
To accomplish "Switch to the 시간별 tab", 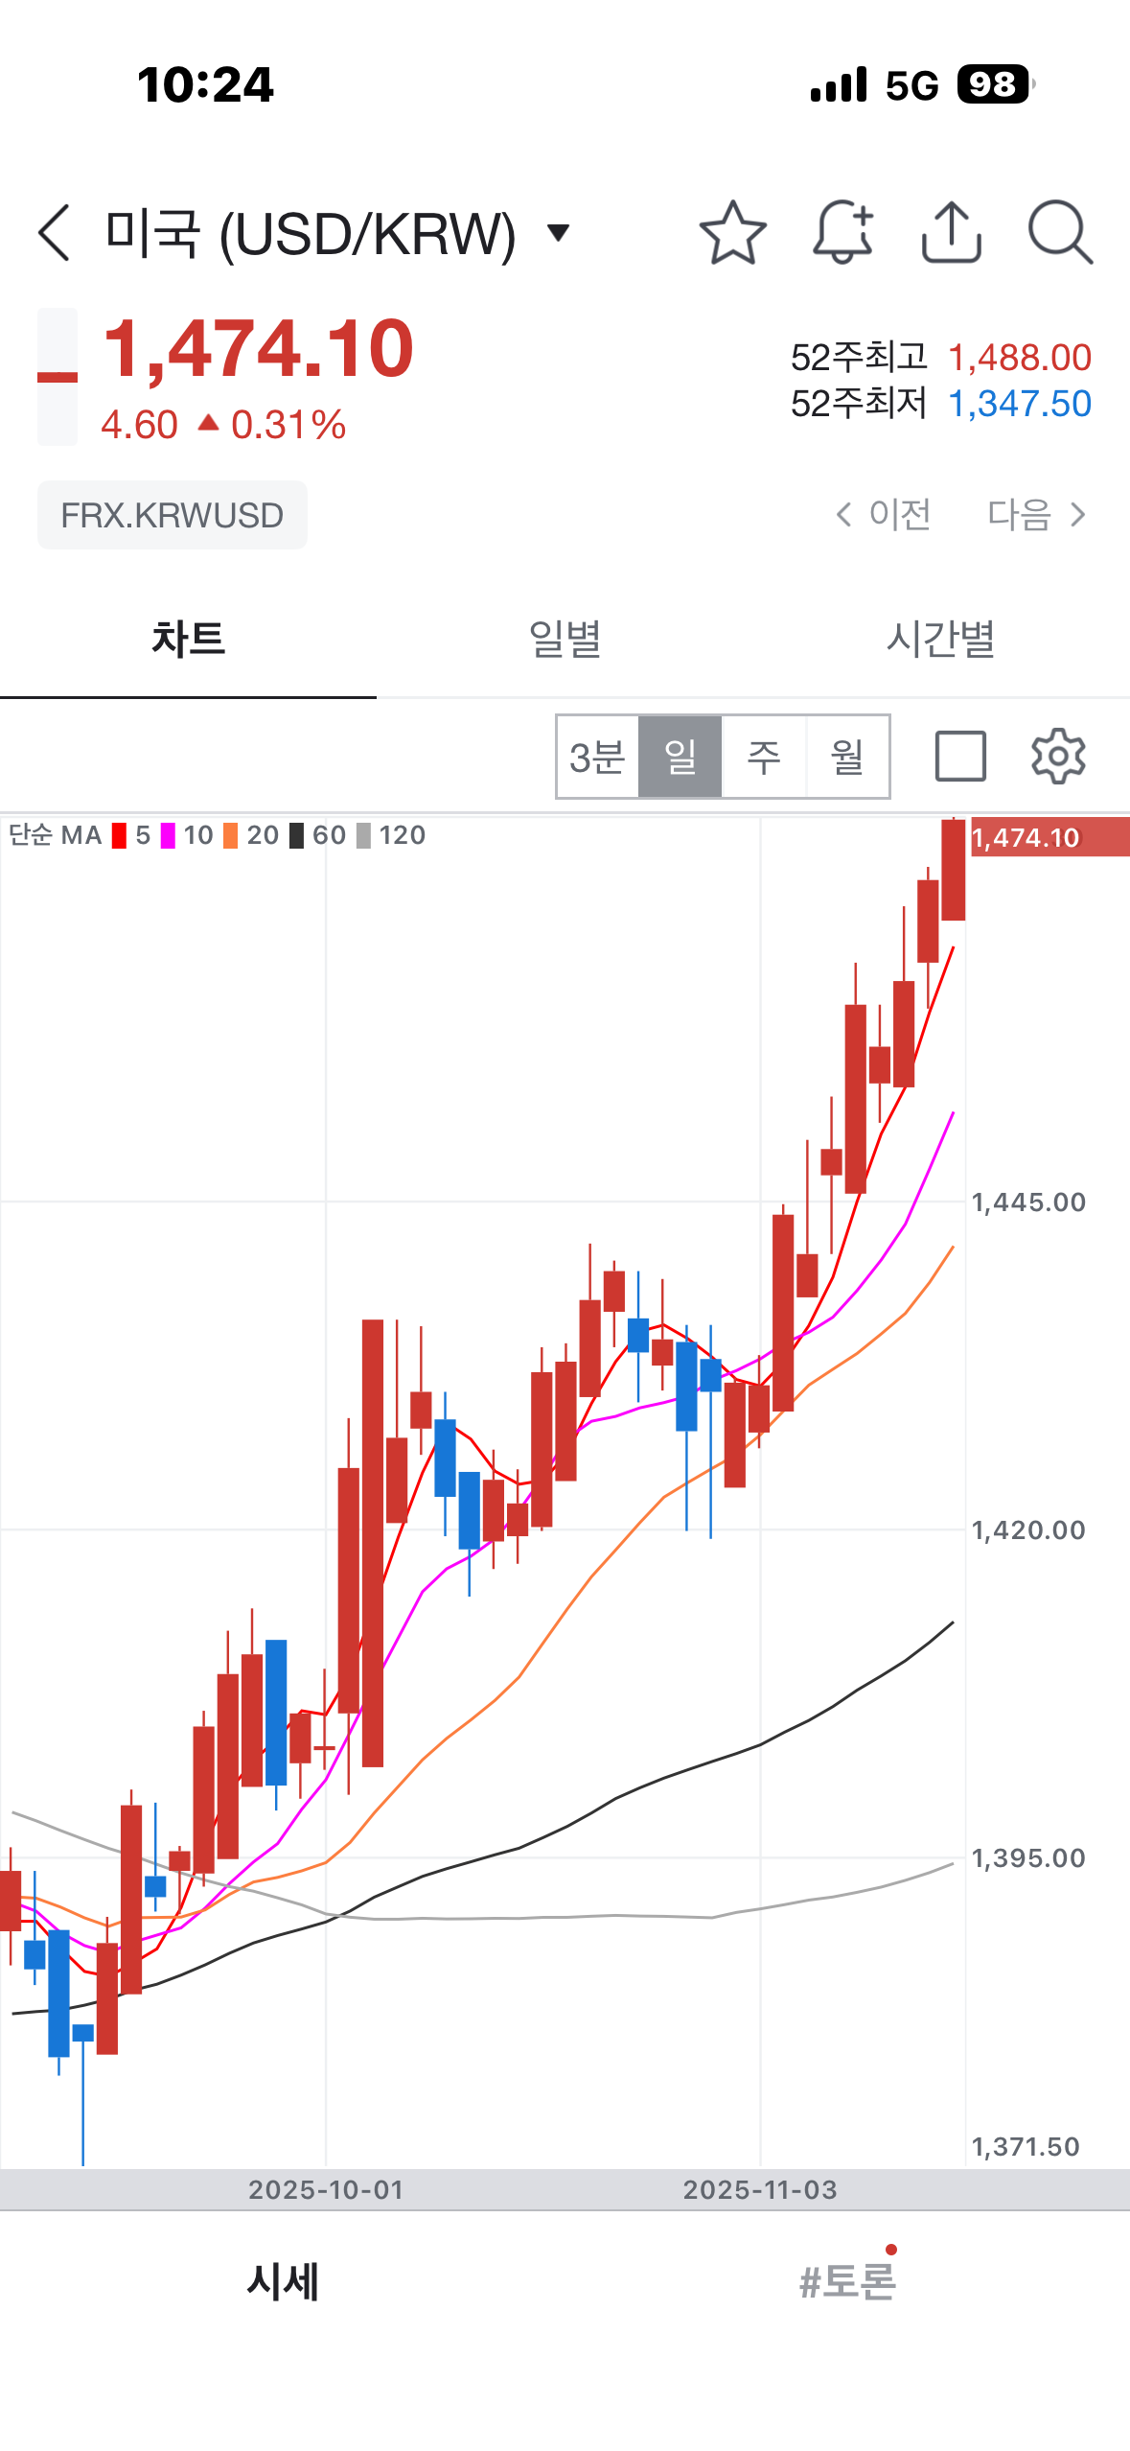I will coord(940,639).
